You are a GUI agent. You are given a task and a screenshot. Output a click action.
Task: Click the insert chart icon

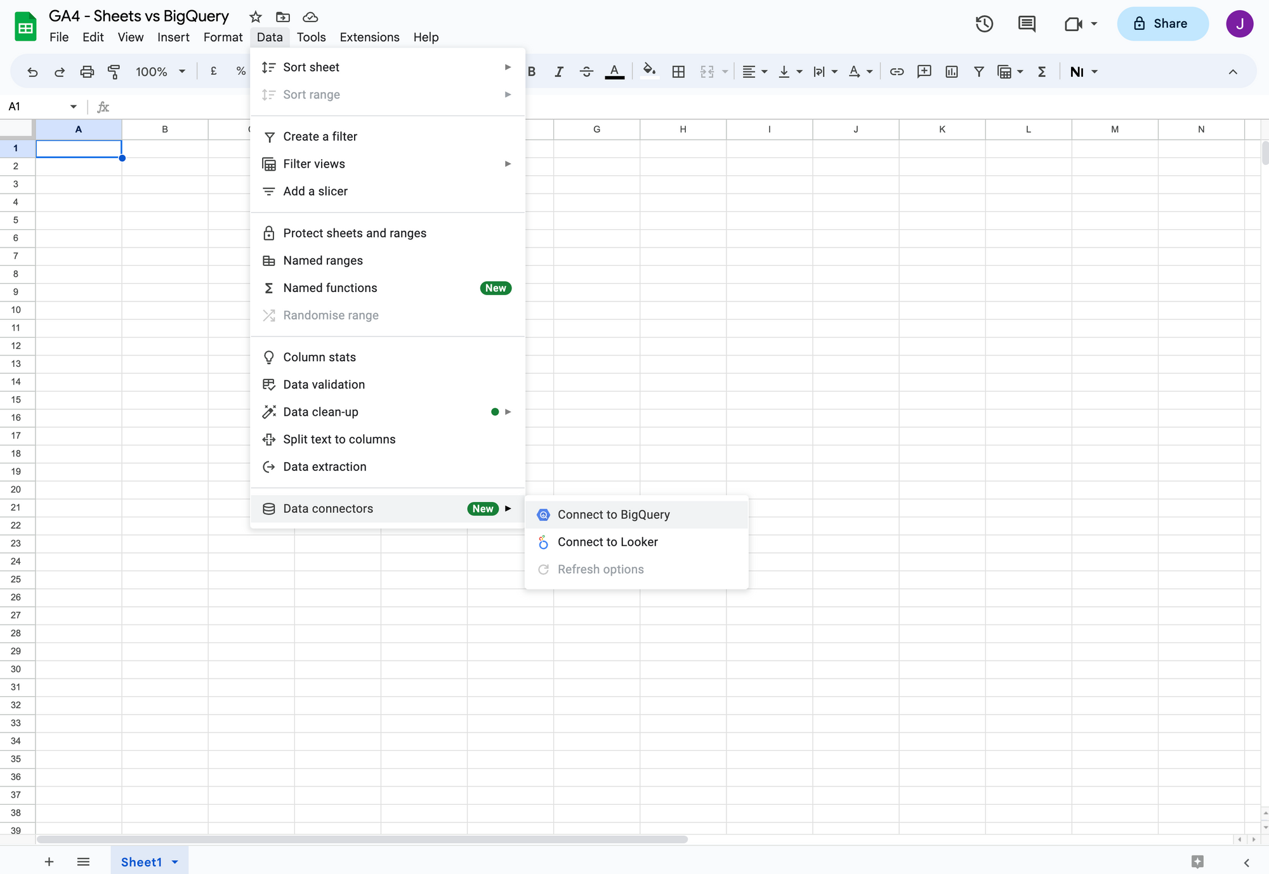click(x=952, y=72)
